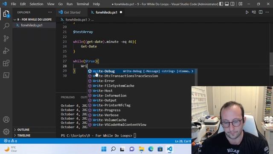Open the PowerShell panel icon in the activity bar
The width and height of the screenshot is (273, 154).
6,75
